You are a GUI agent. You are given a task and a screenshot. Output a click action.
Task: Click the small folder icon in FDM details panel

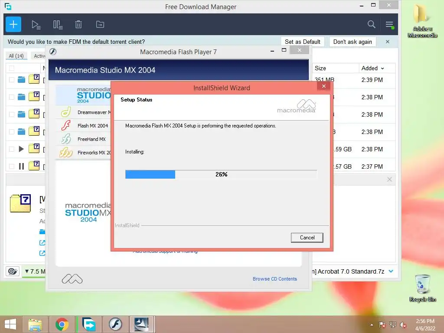[x=42, y=232]
